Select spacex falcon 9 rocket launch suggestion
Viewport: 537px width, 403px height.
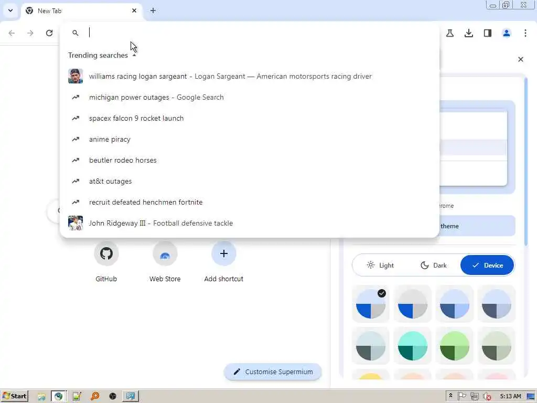point(249,118)
